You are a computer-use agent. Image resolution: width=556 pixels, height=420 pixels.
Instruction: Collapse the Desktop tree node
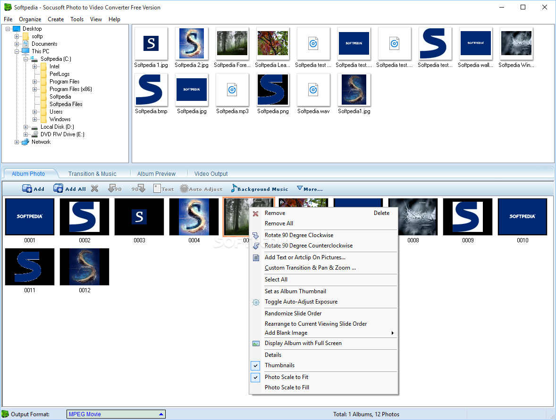[8, 29]
